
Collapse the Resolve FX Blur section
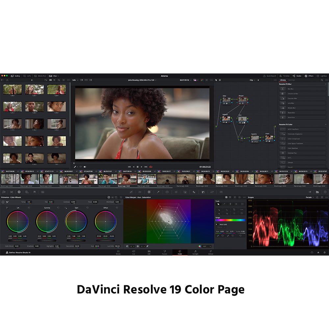325,84
